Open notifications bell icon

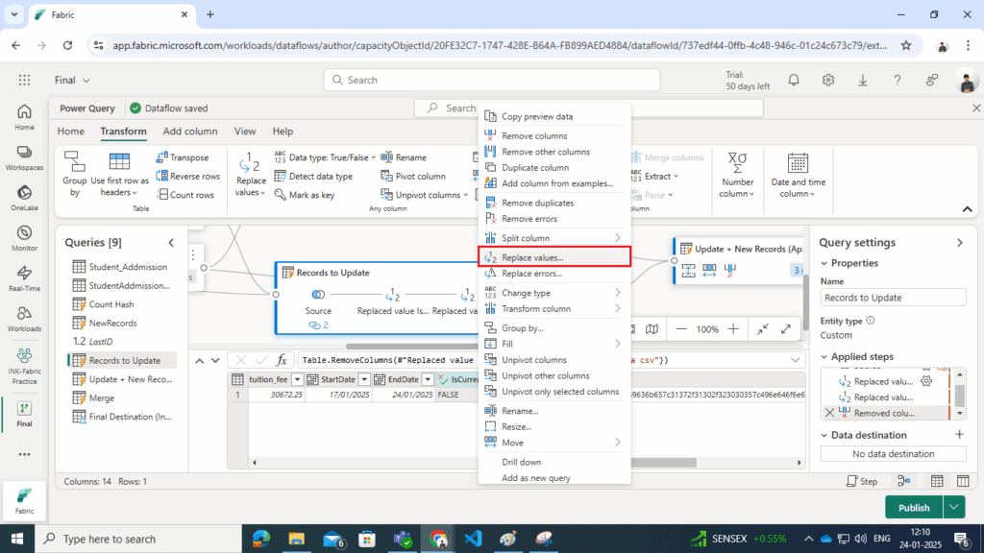(794, 80)
